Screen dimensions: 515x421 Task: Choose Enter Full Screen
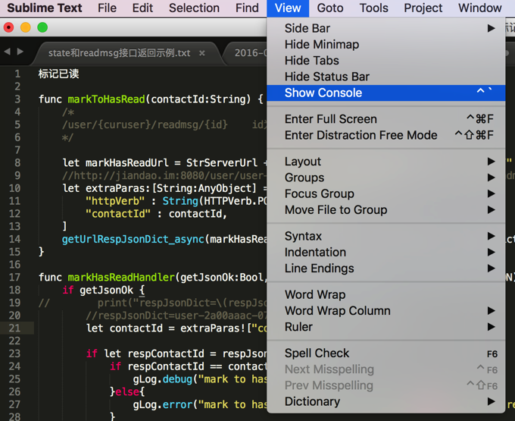[x=331, y=118]
